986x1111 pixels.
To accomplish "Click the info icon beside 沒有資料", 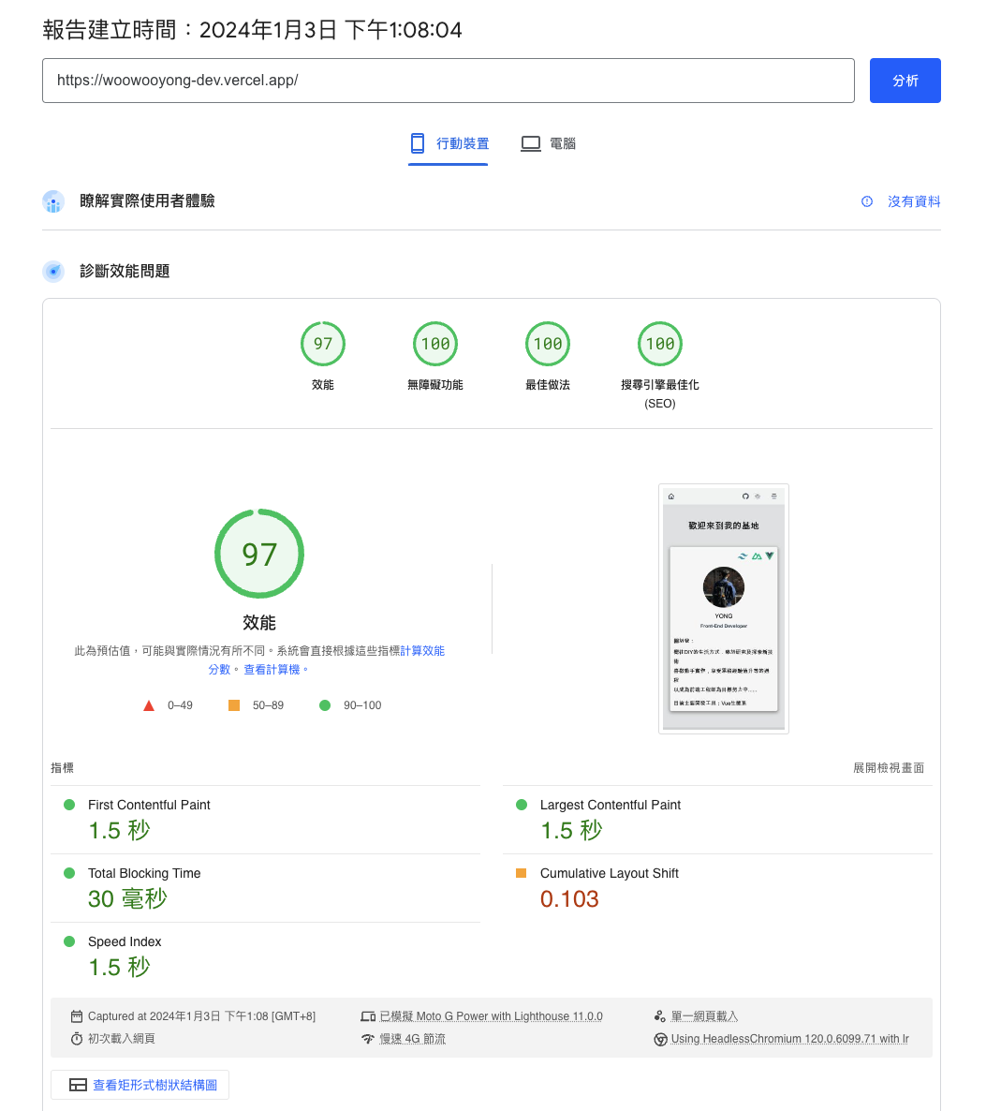I will click(x=867, y=201).
